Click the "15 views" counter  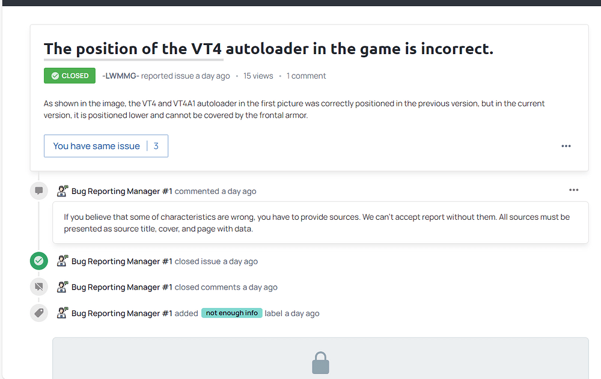pyautogui.click(x=258, y=76)
